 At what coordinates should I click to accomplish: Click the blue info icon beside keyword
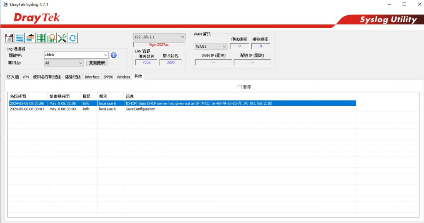tap(113, 55)
